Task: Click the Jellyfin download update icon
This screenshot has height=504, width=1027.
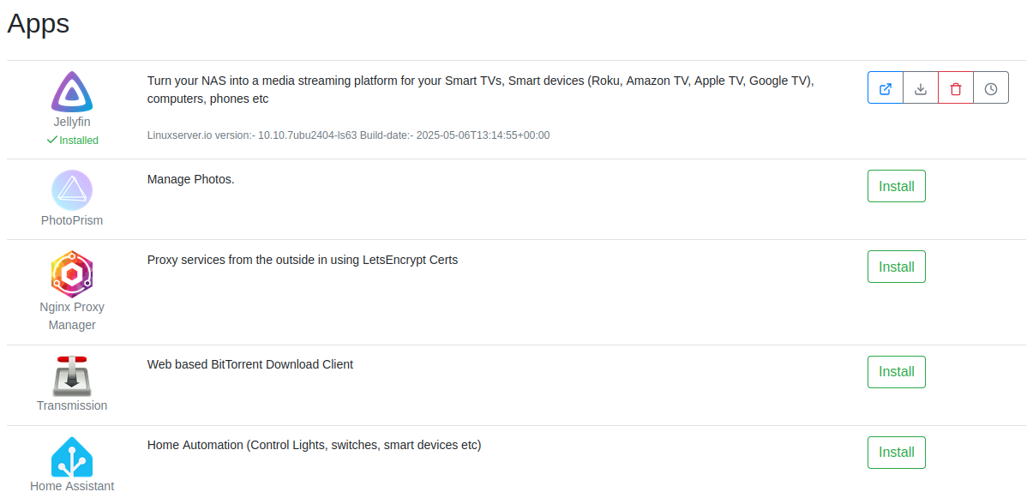Action: pos(921,88)
